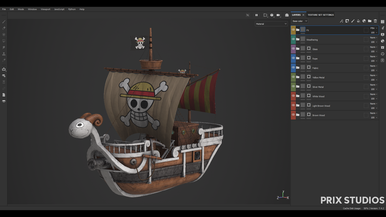Switch to the Texture Set Settings tab
The width and height of the screenshot is (386, 217).
point(321,15)
